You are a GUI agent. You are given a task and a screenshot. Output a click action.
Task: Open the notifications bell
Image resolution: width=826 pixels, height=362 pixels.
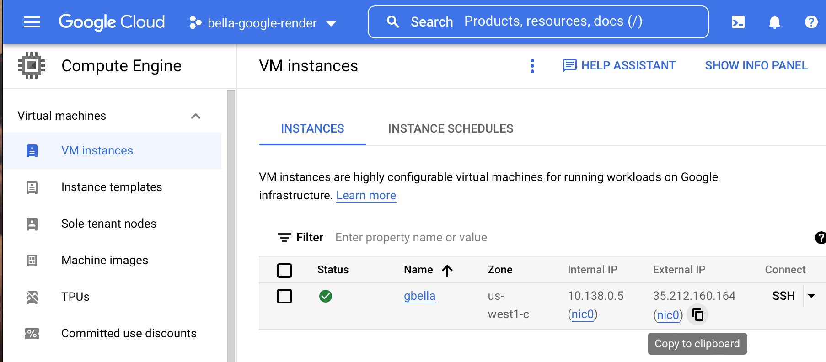774,22
